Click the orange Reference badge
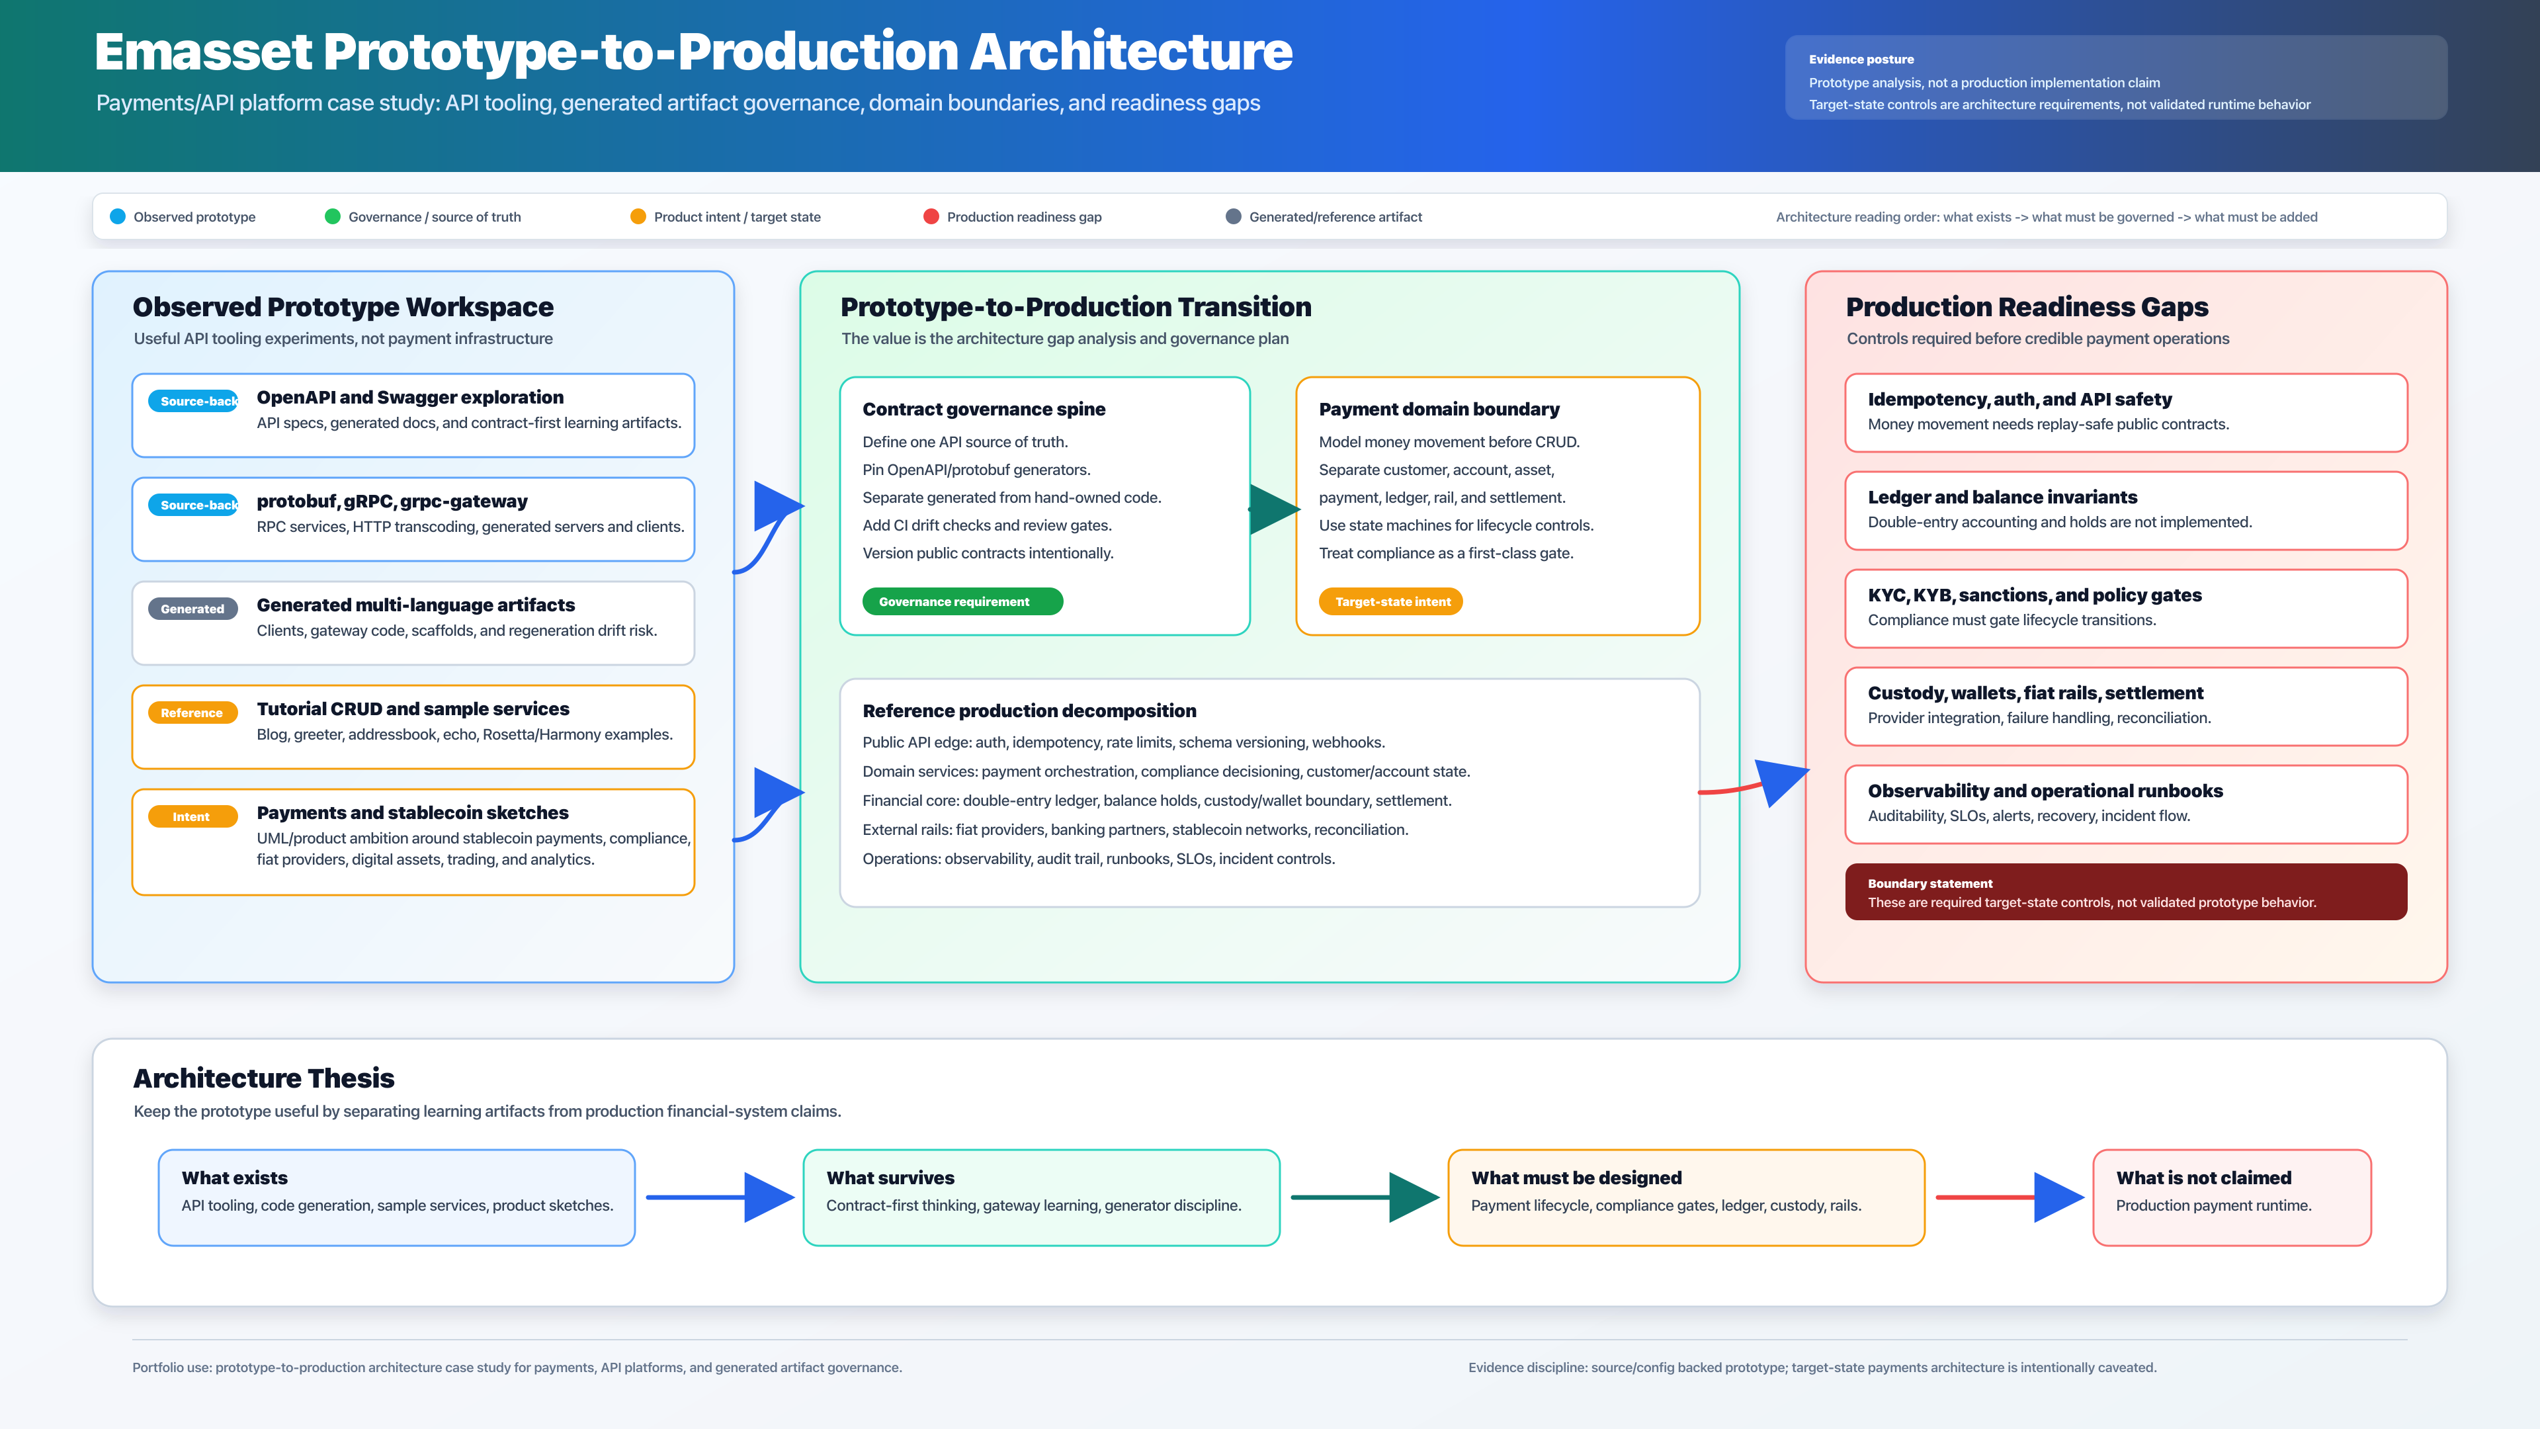The width and height of the screenshot is (2540, 1429). (x=193, y=713)
